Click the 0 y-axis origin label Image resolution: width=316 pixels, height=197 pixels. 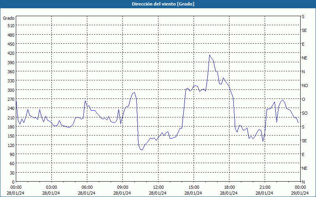click(x=13, y=182)
